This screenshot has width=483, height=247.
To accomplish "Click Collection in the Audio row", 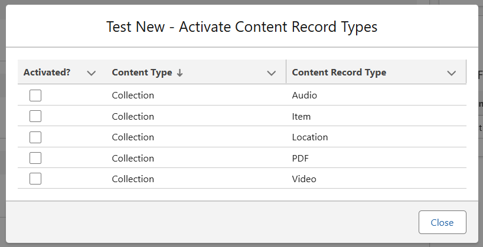I will coord(133,95).
